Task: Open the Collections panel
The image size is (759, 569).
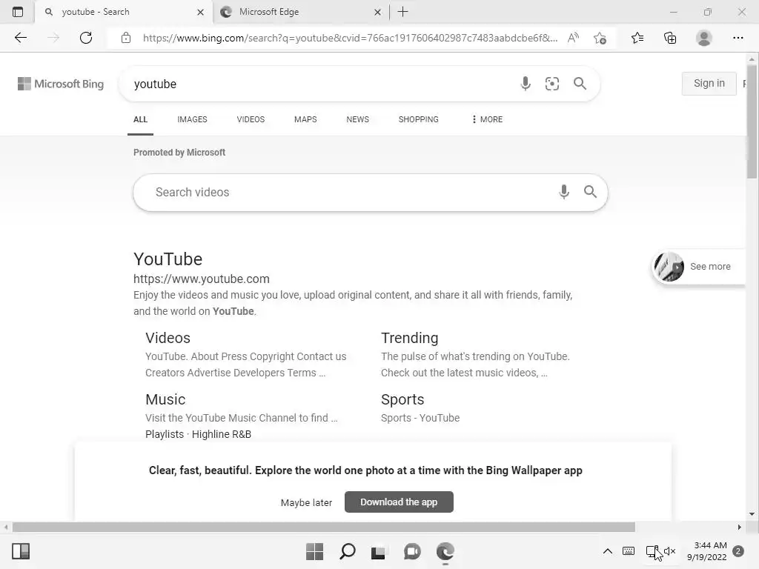Action: point(670,38)
